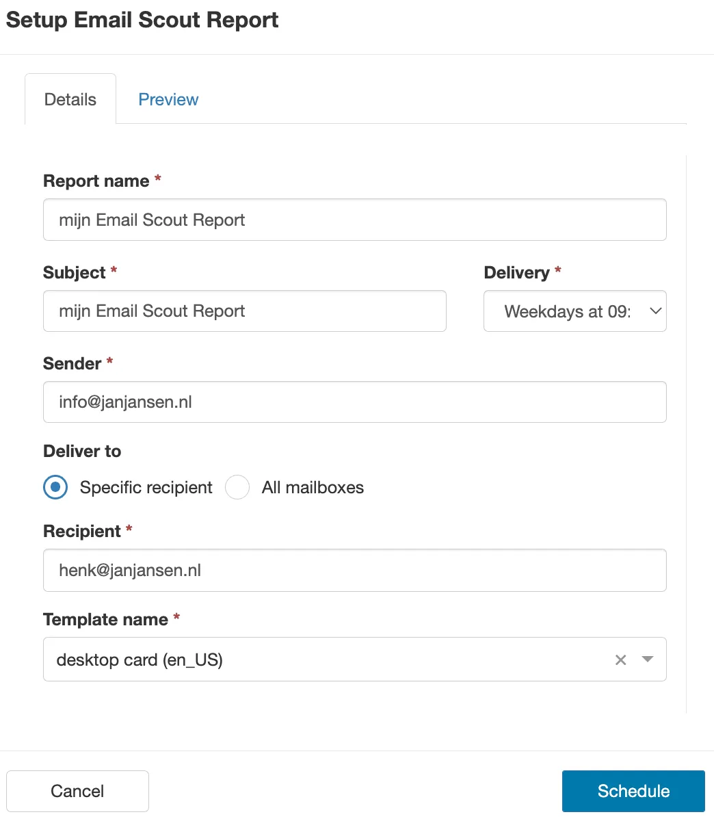Choose the 'All mailboxes' delivery option
This screenshot has width=714, height=821.
click(237, 487)
